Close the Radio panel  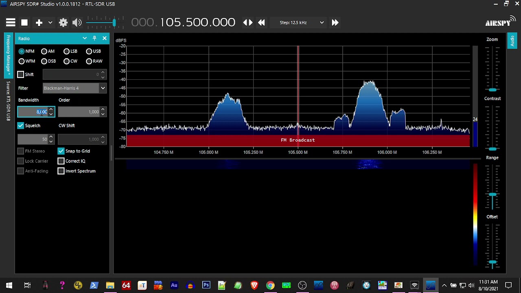(105, 38)
